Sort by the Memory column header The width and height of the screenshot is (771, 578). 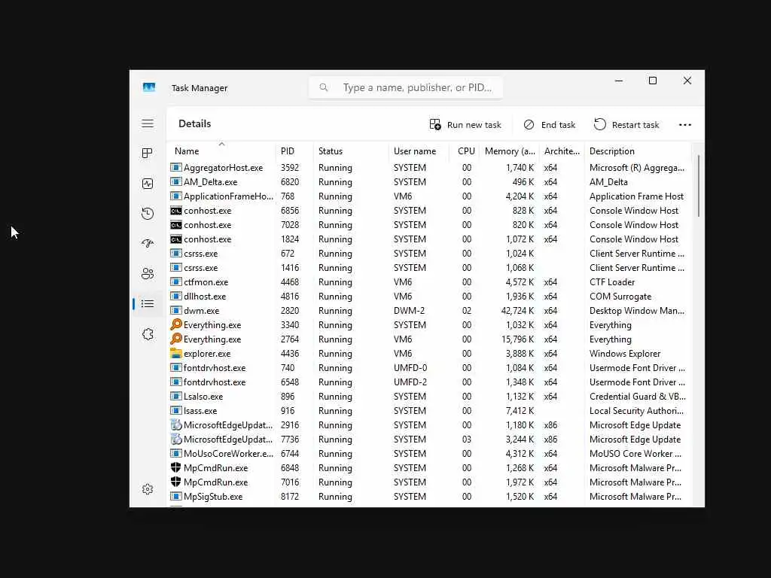(510, 151)
